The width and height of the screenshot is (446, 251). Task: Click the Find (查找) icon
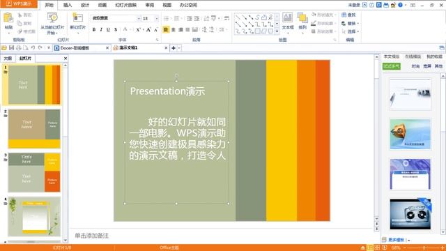pyautogui.click(x=344, y=15)
